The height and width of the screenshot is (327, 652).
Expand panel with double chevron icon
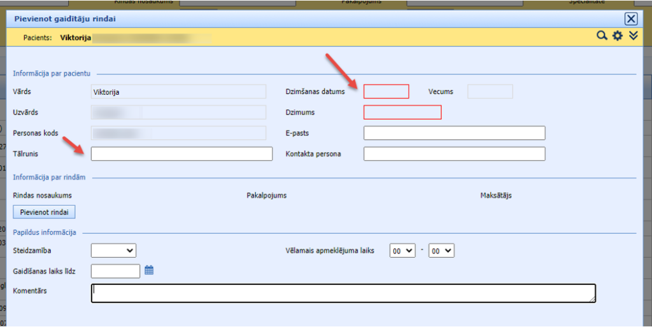pos(633,36)
